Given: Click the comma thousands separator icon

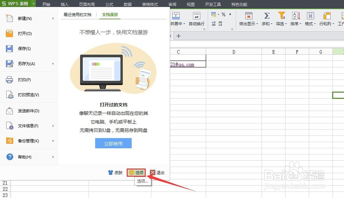Looking at the screenshot, I should point(230,14).
